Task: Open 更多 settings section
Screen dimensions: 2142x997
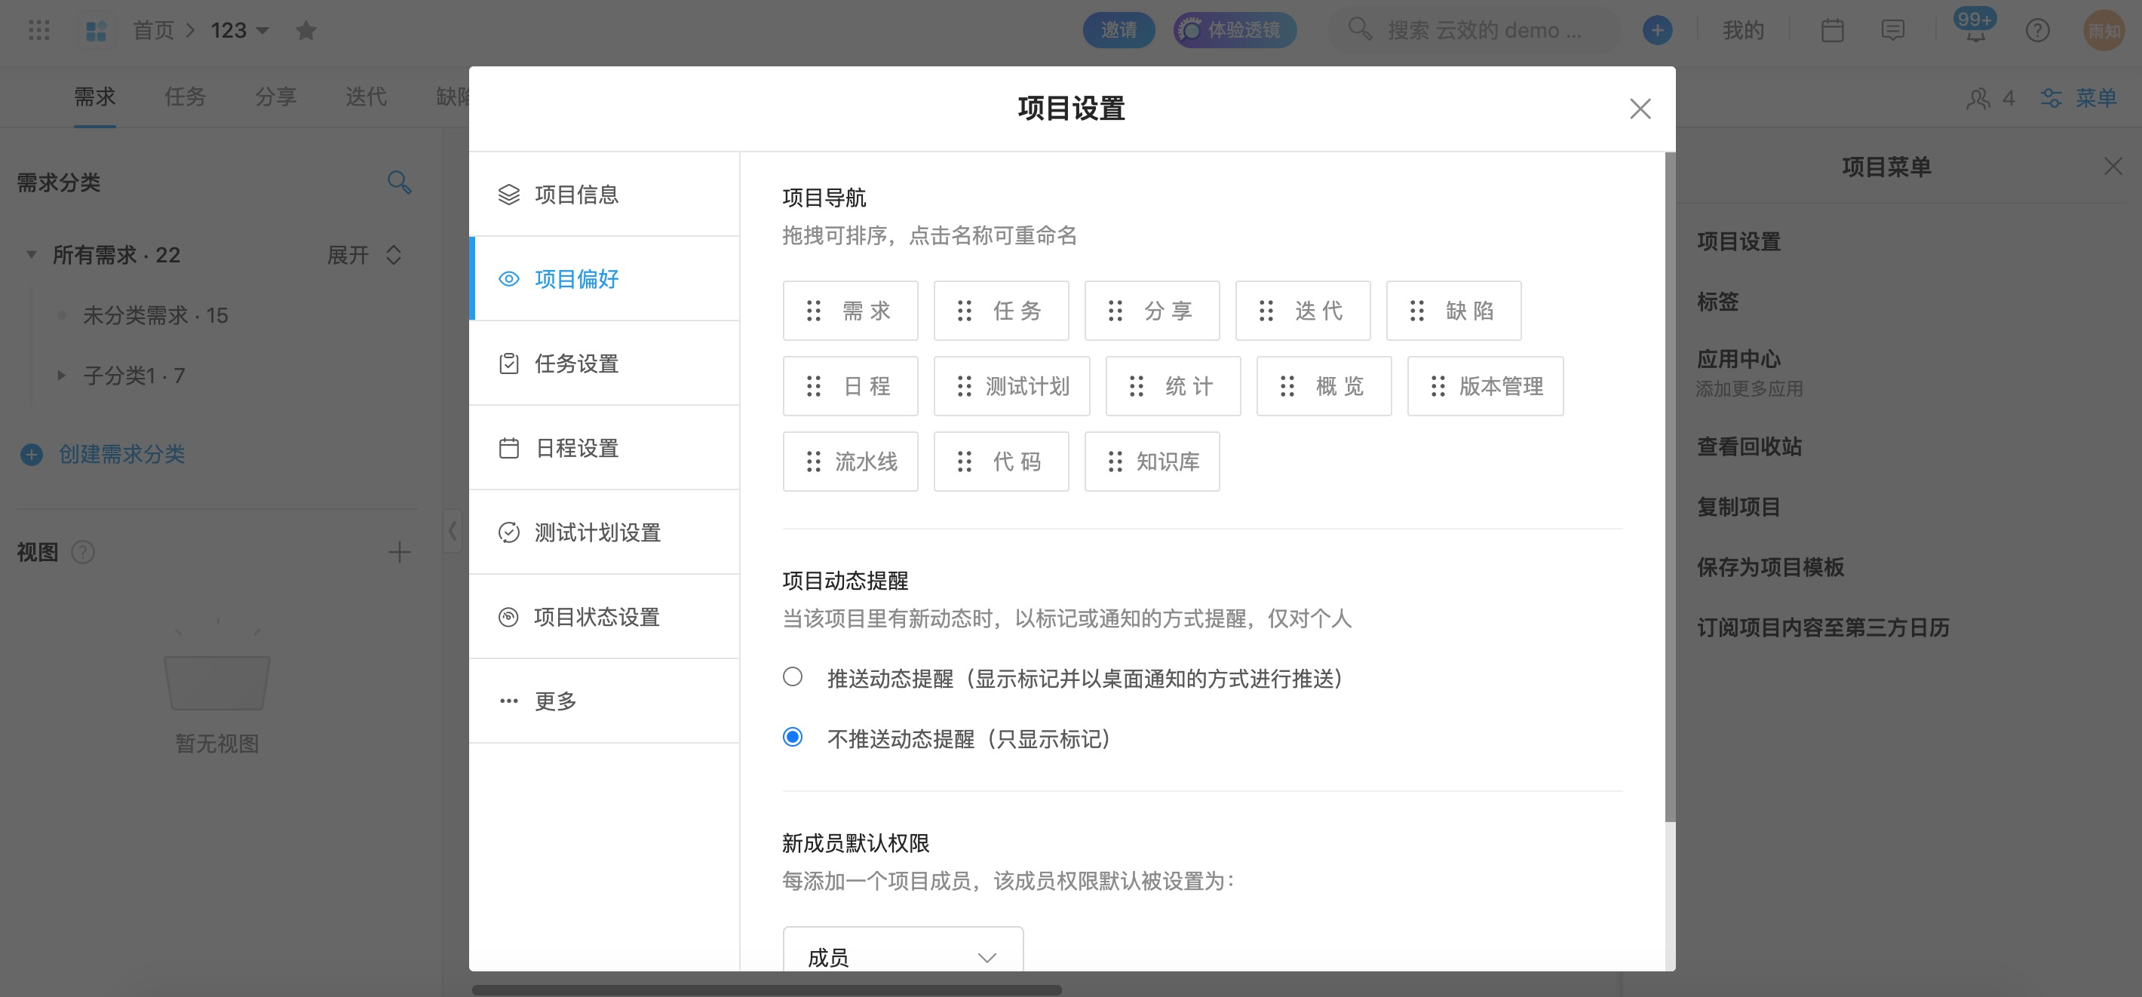Action: [x=605, y=701]
